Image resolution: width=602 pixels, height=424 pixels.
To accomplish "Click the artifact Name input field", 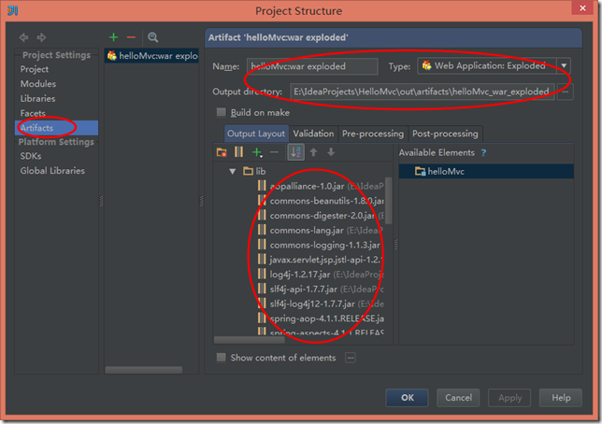I will pyautogui.click(x=312, y=66).
